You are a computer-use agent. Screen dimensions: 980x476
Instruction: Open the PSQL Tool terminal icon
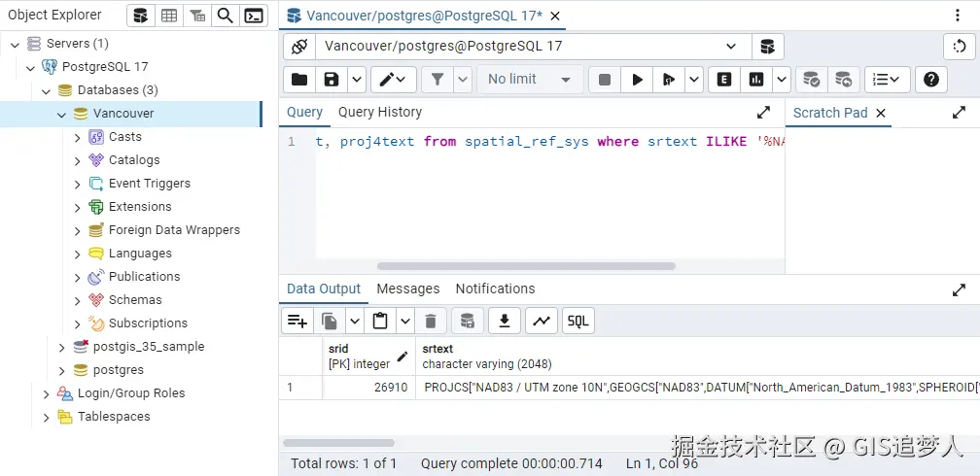pos(253,16)
